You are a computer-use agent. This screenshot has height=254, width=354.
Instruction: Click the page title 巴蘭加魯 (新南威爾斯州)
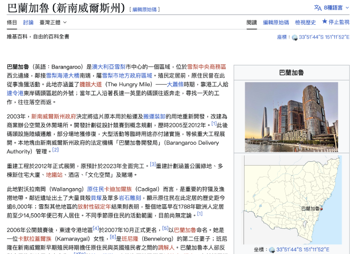(66, 8)
